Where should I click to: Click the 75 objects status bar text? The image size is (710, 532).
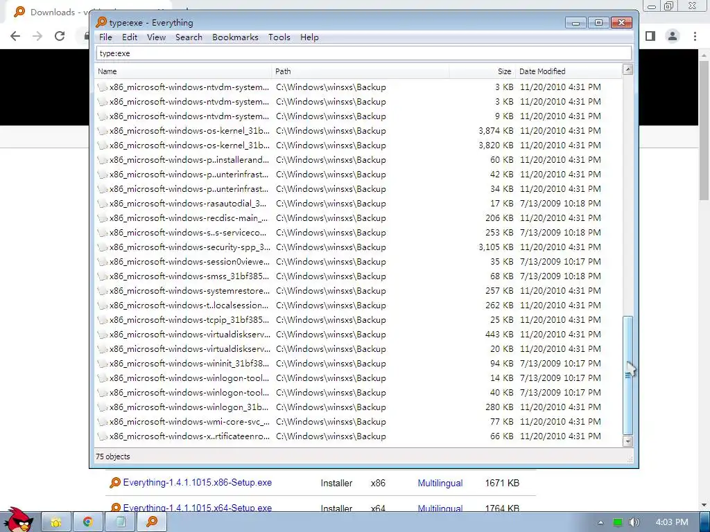113,456
